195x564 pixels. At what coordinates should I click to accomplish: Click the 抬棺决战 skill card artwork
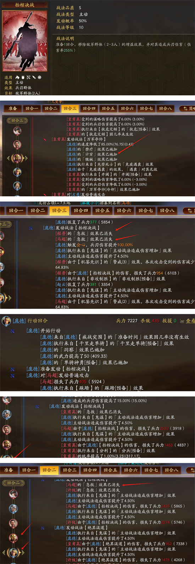coord(25,41)
